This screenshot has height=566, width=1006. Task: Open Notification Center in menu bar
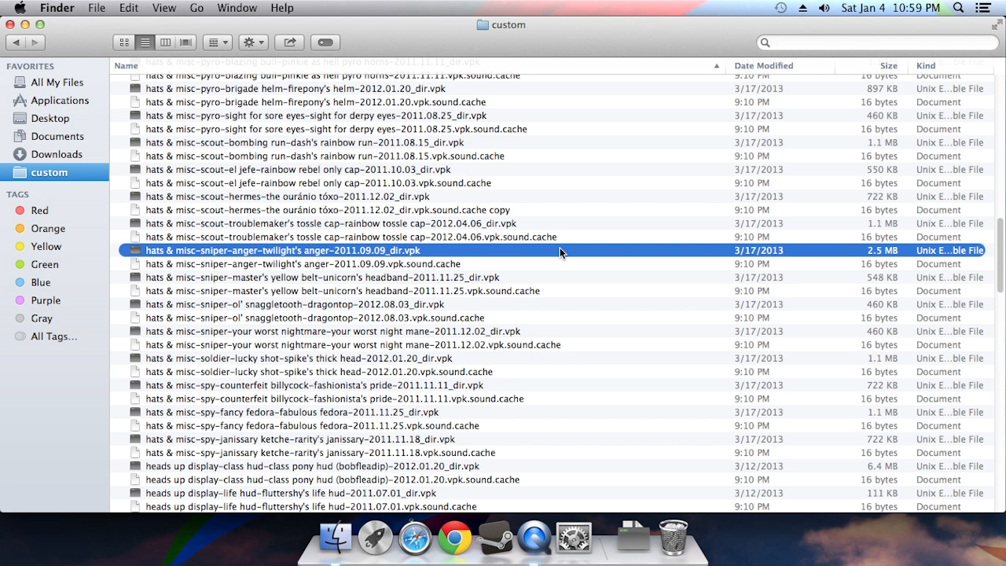[982, 8]
